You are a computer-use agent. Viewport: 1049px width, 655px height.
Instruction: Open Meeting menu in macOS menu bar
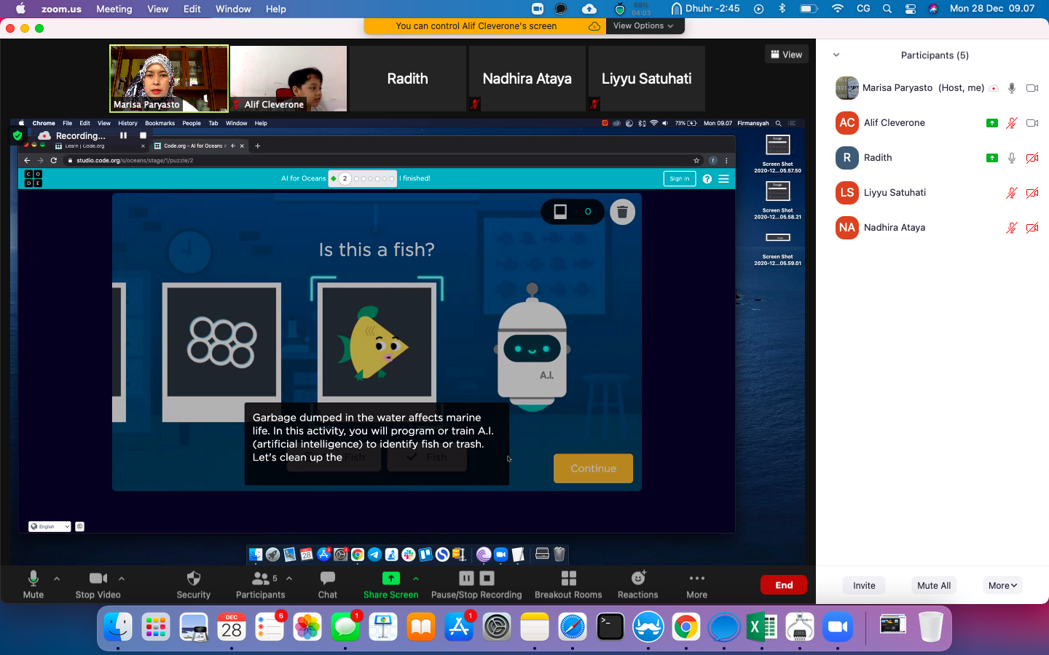[x=114, y=9]
